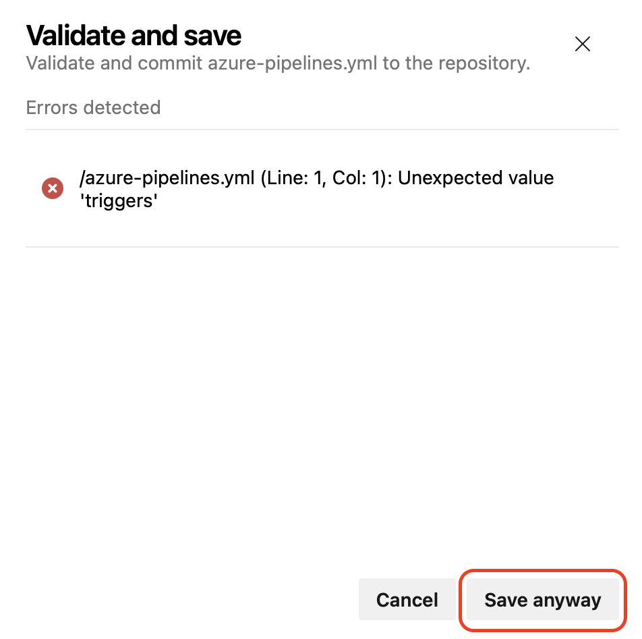
Task: Select the 'Errors detected' section heading
Action: pos(93,107)
